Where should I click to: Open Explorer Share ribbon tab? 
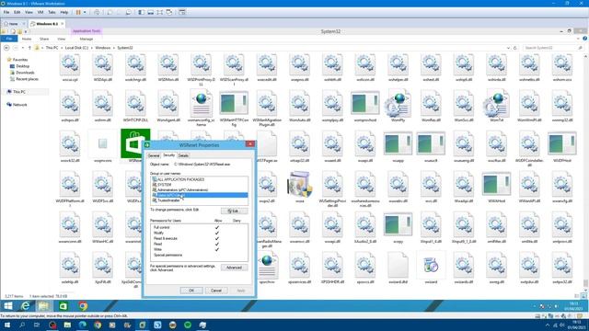[x=44, y=39]
